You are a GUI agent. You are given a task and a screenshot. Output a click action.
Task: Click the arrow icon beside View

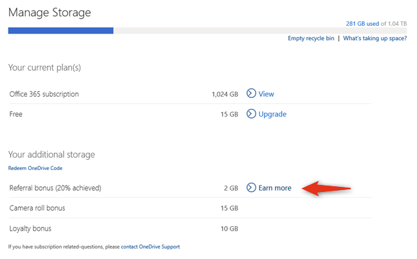[251, 93]
